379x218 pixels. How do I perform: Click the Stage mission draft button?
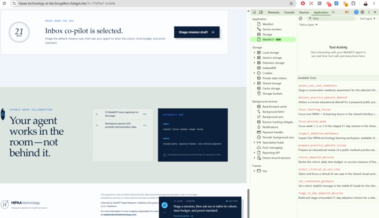pyautogui.click(x=197, y=32)
